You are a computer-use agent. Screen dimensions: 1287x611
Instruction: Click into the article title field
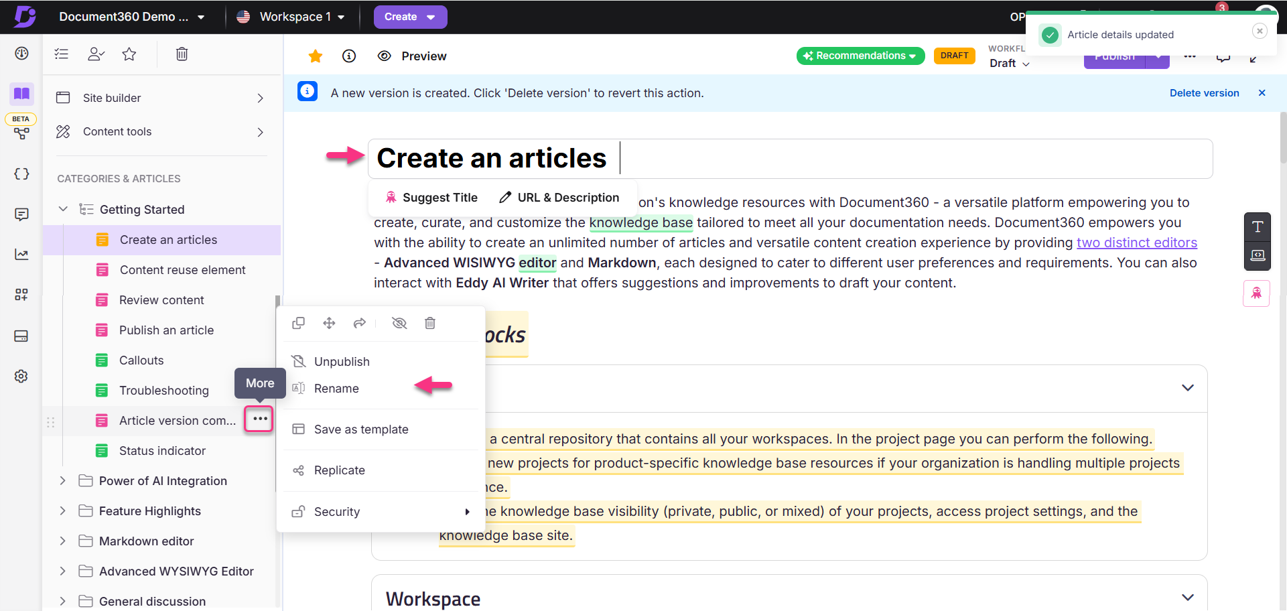(790, 159)
